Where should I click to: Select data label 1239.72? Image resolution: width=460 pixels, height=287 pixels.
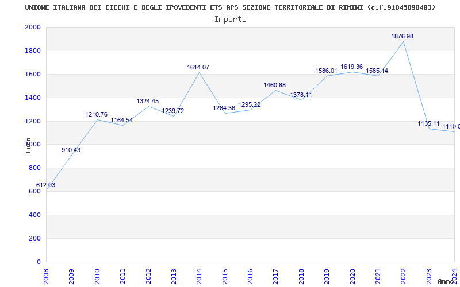click(x=173, y=111)
